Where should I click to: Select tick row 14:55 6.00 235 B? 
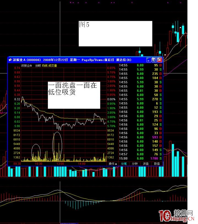140,74
